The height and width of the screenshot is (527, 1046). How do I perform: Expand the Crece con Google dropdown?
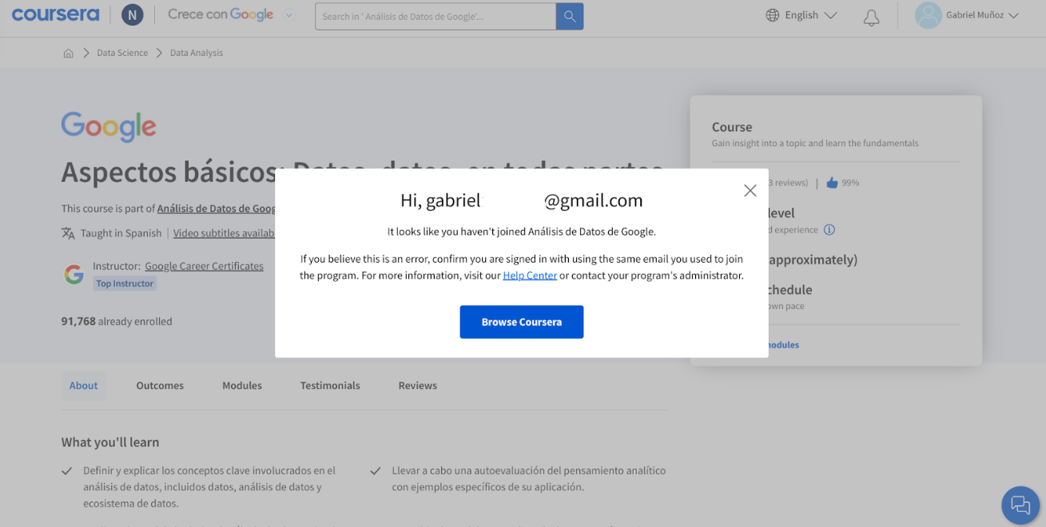289,15
